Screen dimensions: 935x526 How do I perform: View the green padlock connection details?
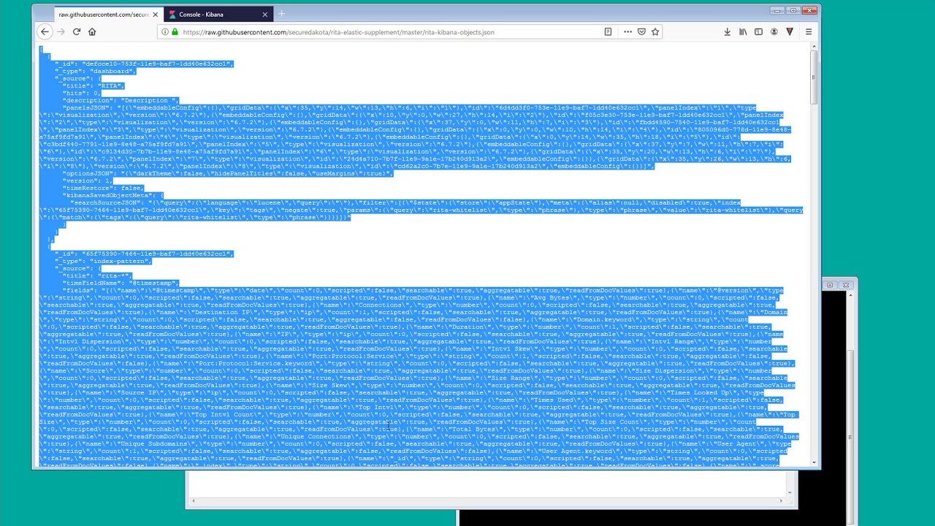(x=175, y=31)
